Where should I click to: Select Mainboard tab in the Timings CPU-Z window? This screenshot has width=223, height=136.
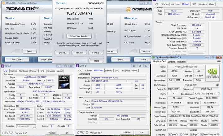[x=175, y=4]
